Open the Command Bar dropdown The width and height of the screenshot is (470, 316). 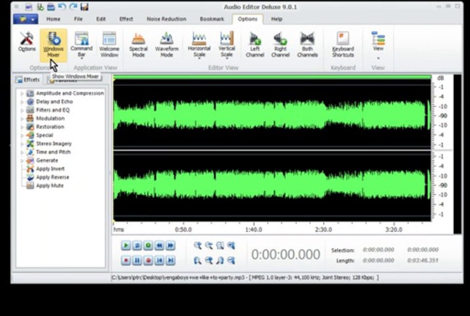pyautogui.click(x=81, y=45)
